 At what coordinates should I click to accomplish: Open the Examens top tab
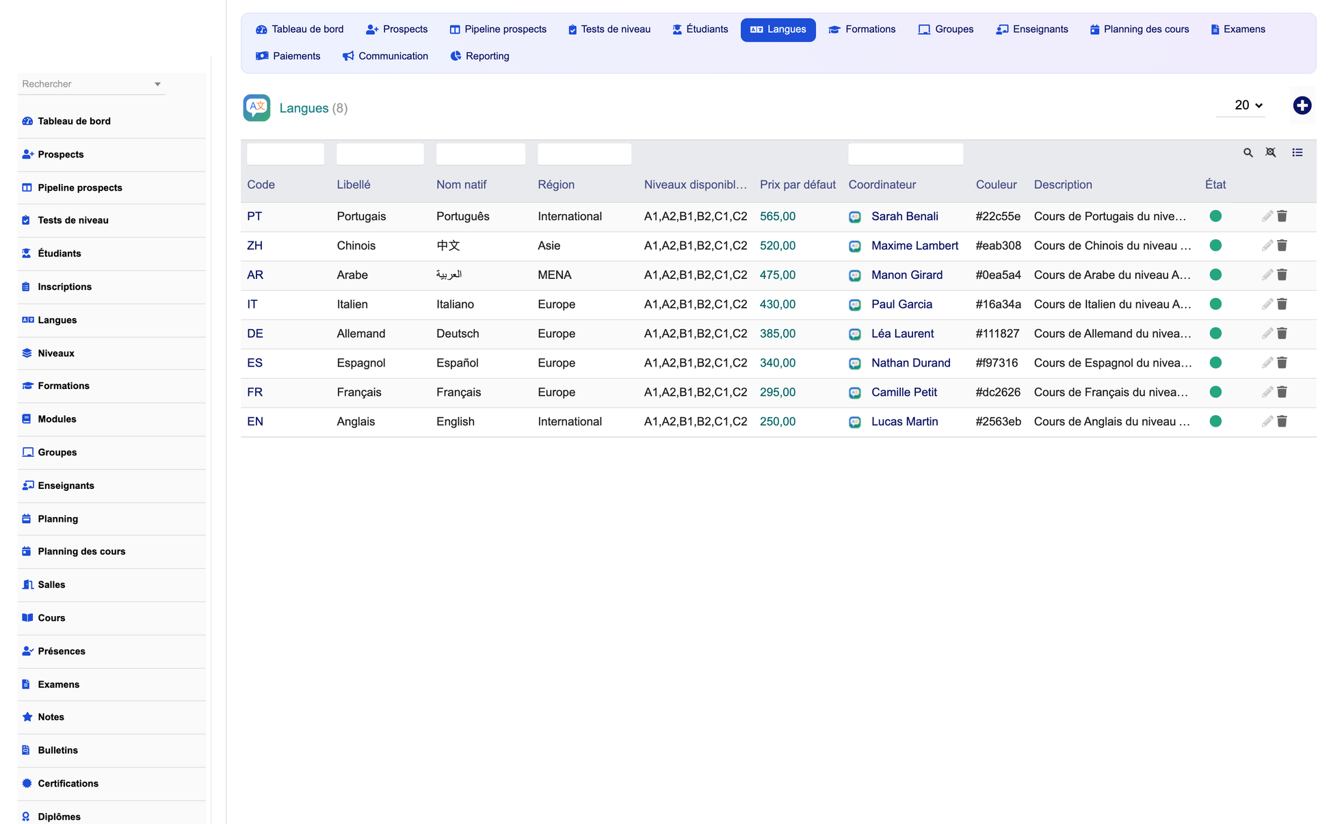coord(1238,29)
